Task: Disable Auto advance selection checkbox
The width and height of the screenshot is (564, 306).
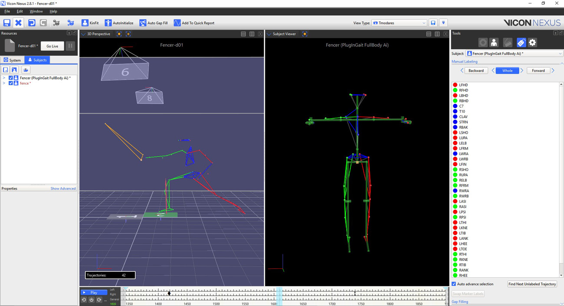Action: [x=454, y=284]
